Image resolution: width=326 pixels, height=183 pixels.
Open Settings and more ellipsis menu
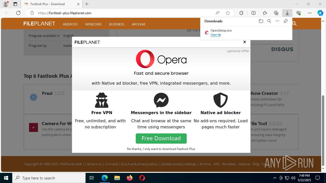(x=310, y=13)
